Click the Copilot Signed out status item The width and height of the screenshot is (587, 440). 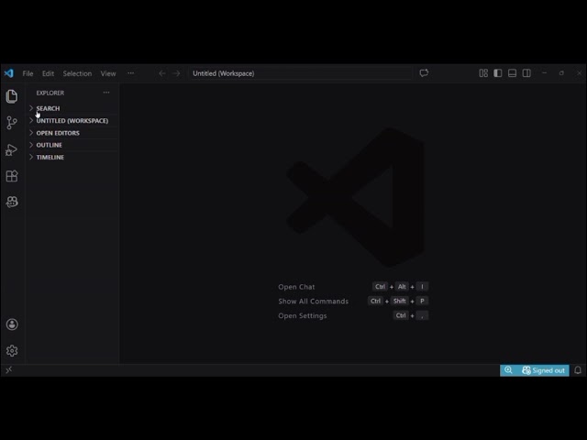(543, 370)
